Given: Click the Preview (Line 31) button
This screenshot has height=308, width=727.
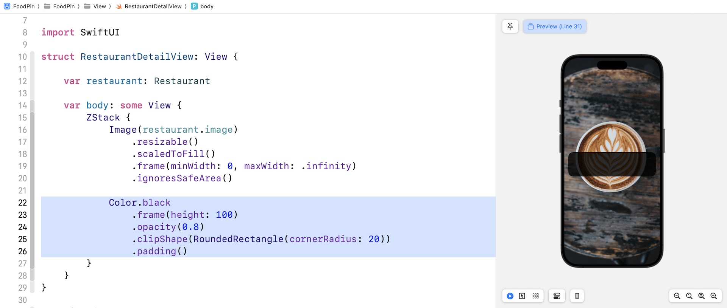Looking at the screenshot, I should 555,26.
